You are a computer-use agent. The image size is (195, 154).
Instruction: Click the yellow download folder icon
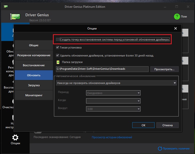58,62
